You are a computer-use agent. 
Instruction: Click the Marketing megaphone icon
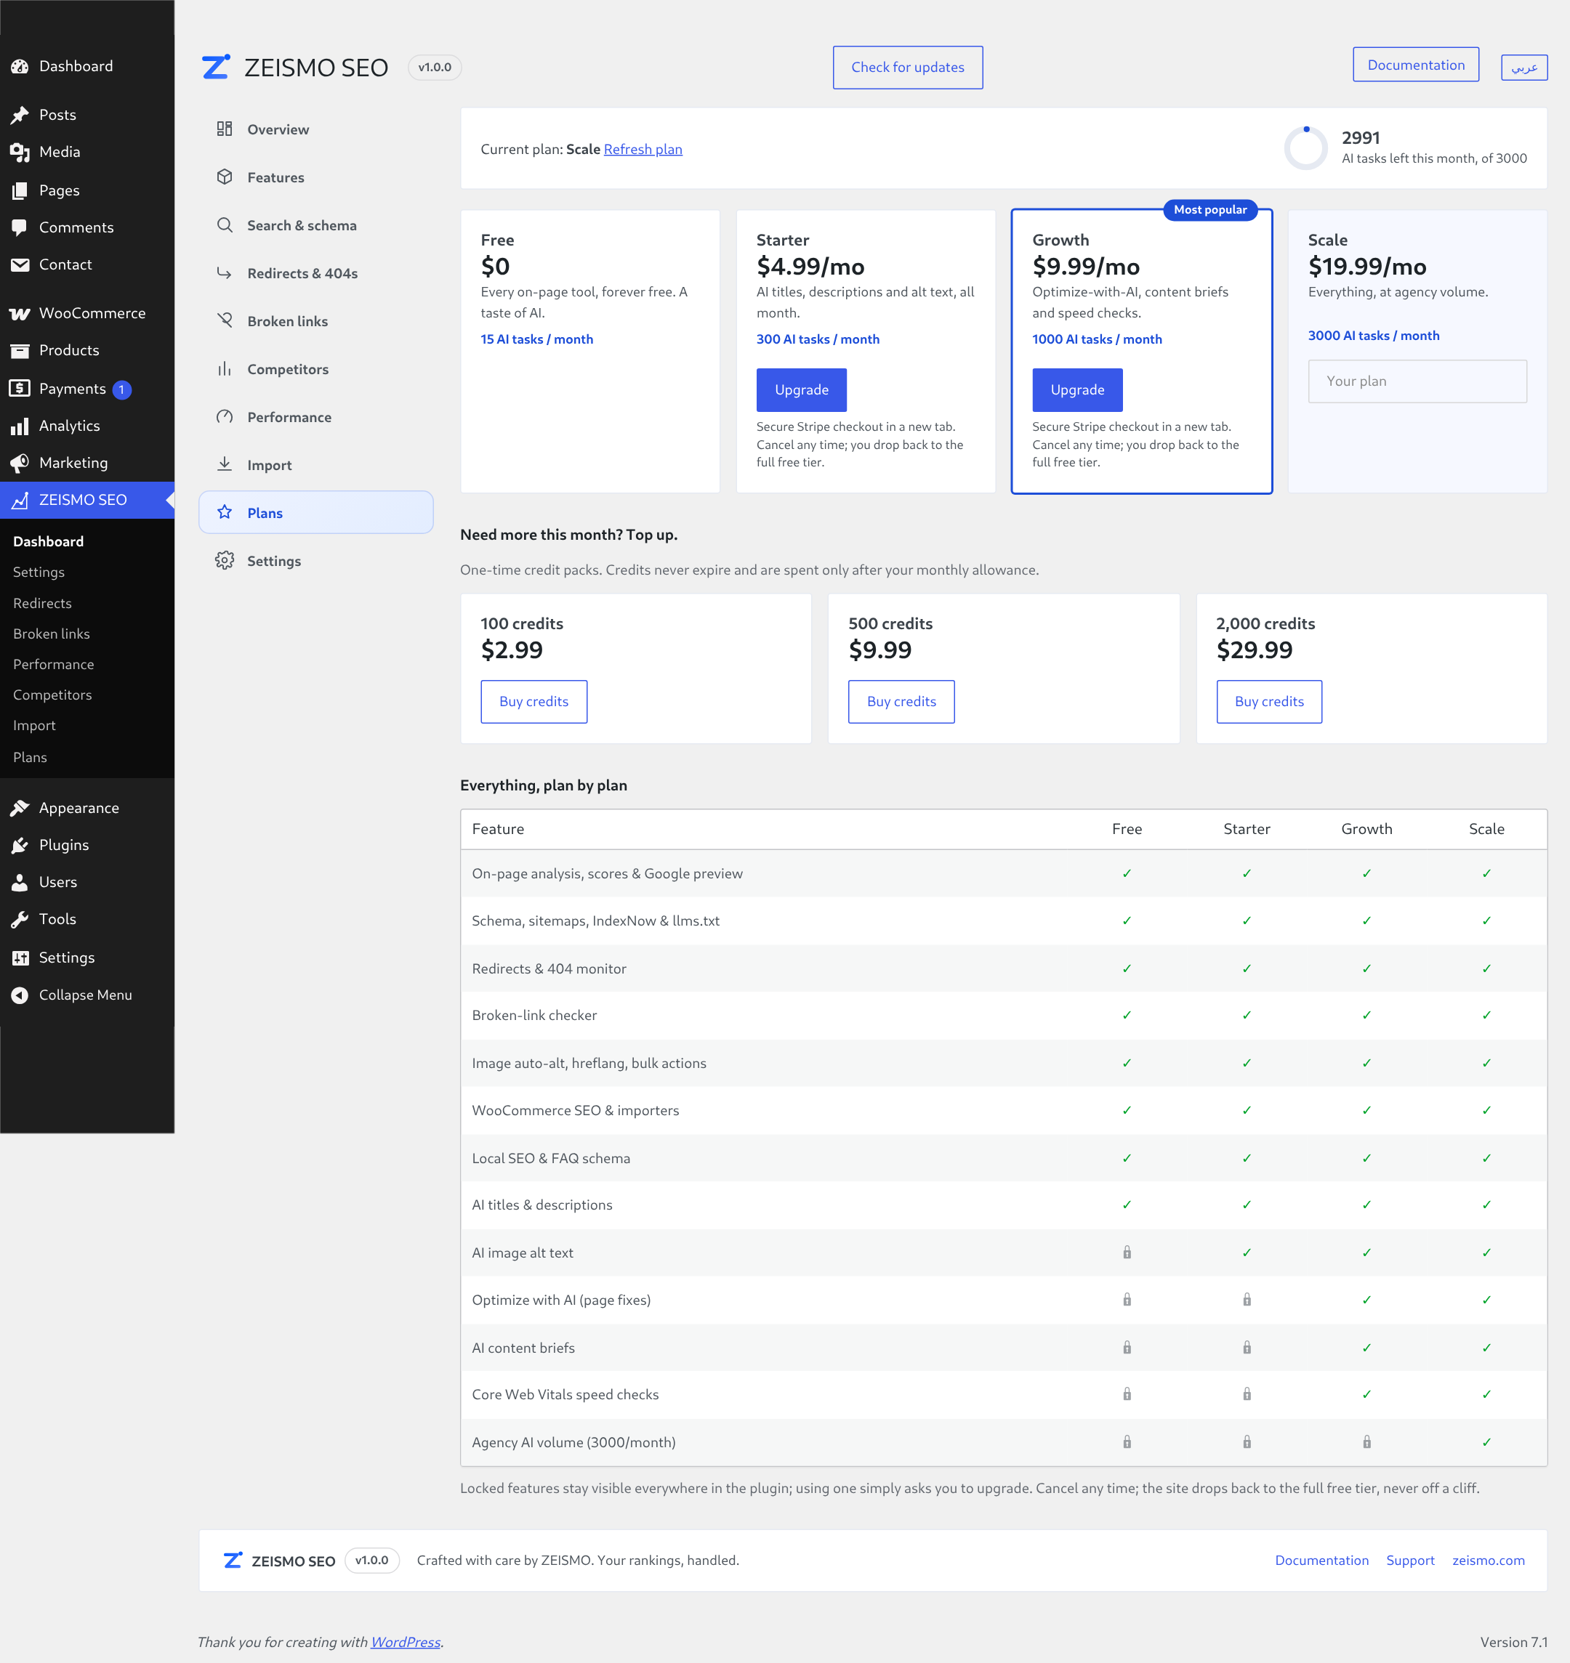click(20, 463)
